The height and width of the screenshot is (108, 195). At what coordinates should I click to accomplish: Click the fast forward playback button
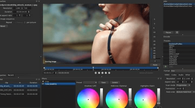tap(106, 73)
